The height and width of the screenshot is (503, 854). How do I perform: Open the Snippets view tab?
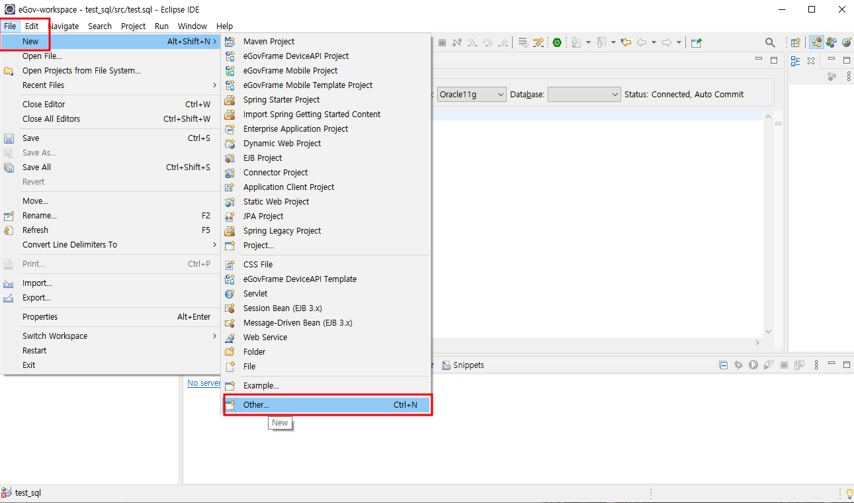463,365
